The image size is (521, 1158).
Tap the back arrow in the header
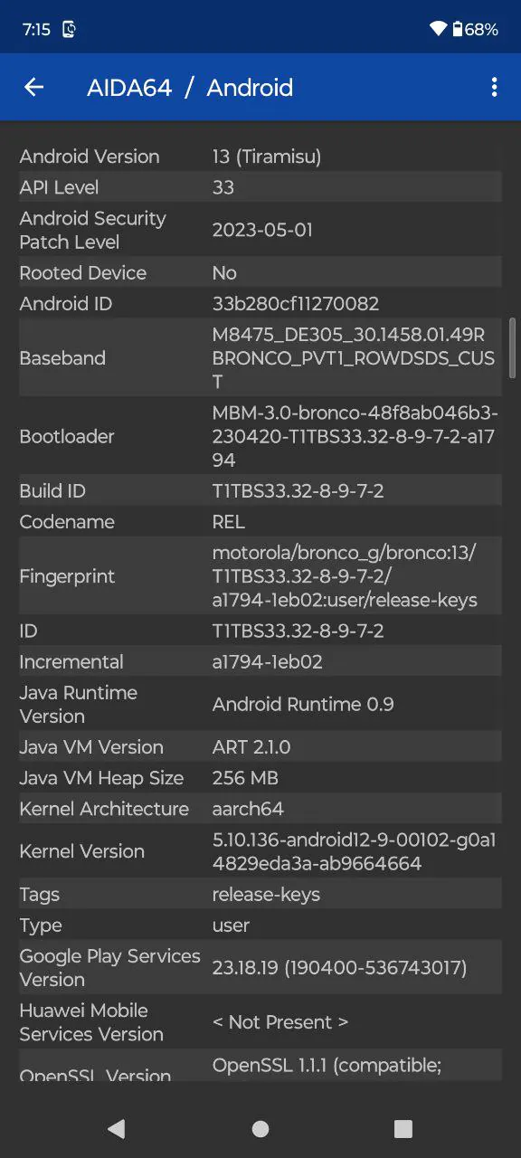[33, 87]
